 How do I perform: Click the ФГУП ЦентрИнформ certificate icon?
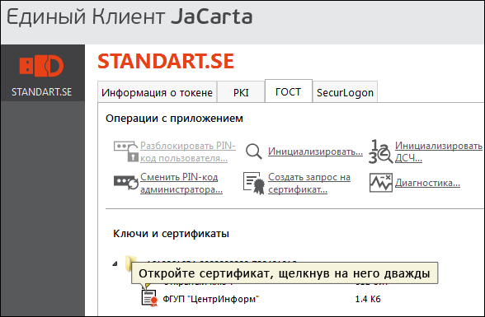(x=149, y=298)
